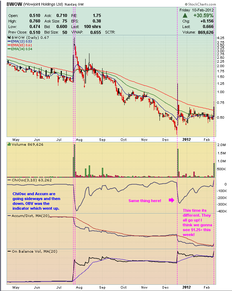Click the Ask Size value 75
The width and height of the screenshot is (232, 291).
pyautogui.click(x=65, y=21)
